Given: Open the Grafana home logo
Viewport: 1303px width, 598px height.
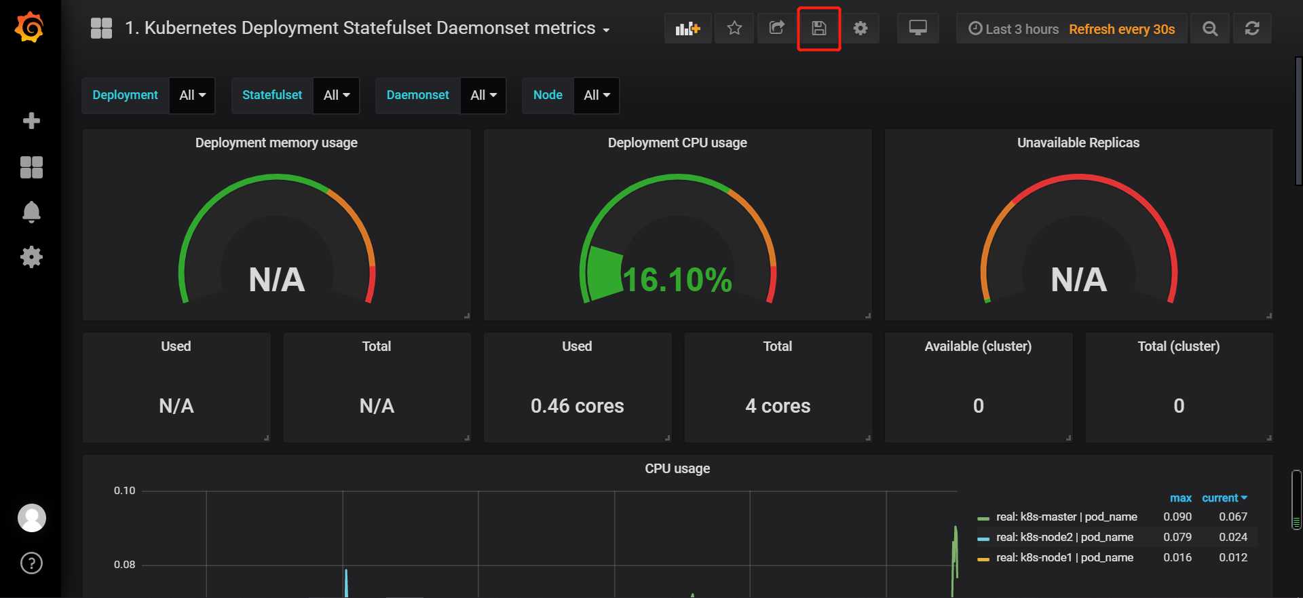Looking at the screenshot, I should [x=30, y=28].
